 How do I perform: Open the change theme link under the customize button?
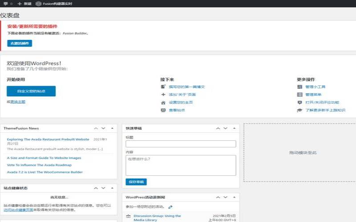point(18,102)
